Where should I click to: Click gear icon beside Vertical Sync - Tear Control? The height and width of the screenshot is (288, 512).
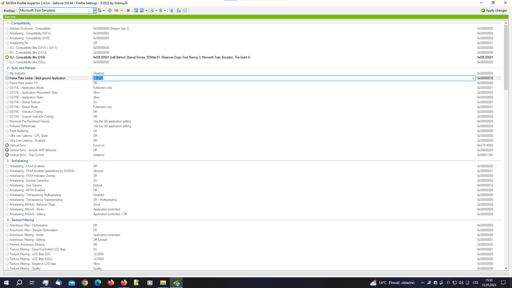click(x=7, y=155)
